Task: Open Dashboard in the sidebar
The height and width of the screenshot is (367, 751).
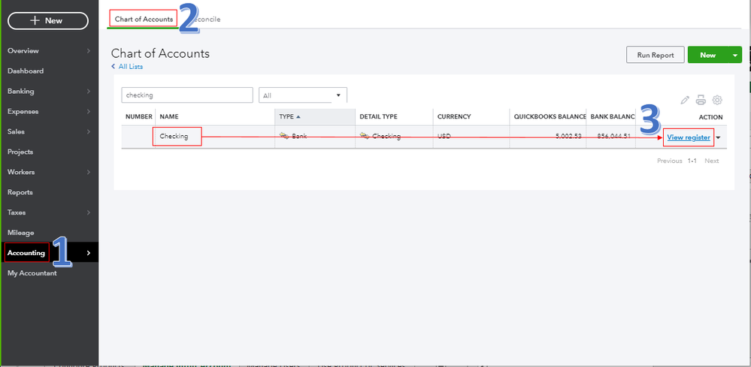Action: (26, 71)
